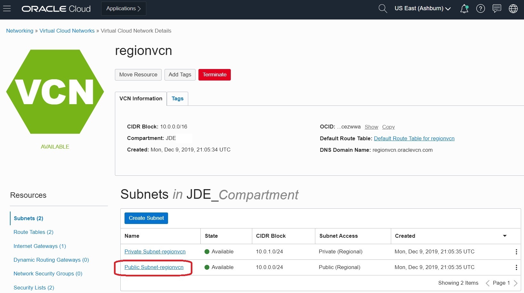The height and width of the screenshot is (293, 524).
Task: Open the language globe icon
Action: coord(513,9)
